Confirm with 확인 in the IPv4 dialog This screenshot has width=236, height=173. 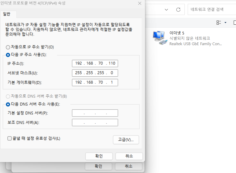[99, 156]
